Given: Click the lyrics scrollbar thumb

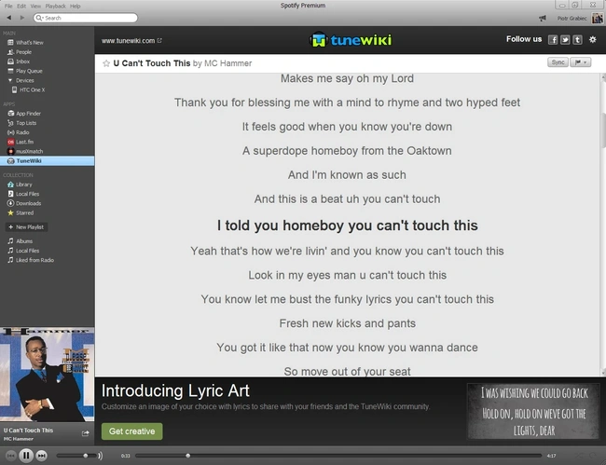Looking at the screenshot, I should (603, 130).
